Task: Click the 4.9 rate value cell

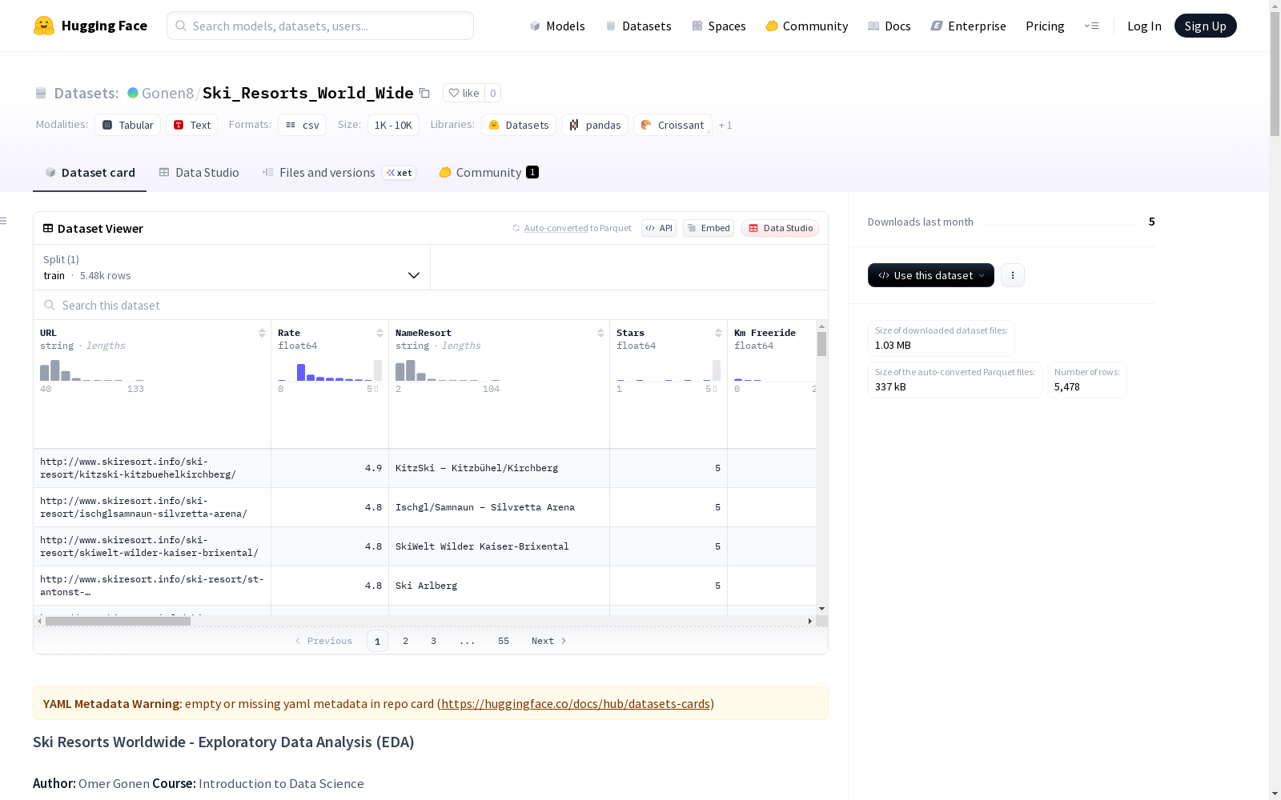Action: point(330,468)
